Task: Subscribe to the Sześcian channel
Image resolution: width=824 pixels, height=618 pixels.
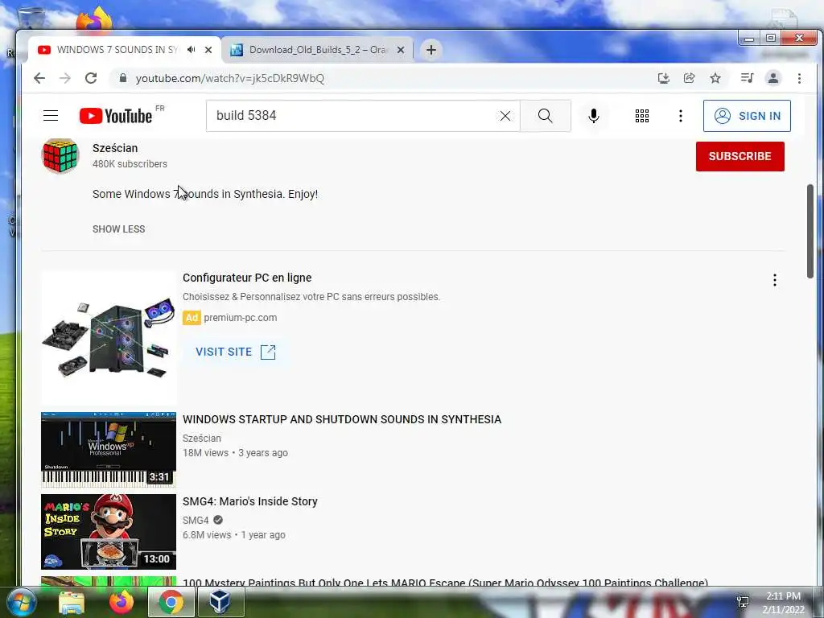Action: 740,156
